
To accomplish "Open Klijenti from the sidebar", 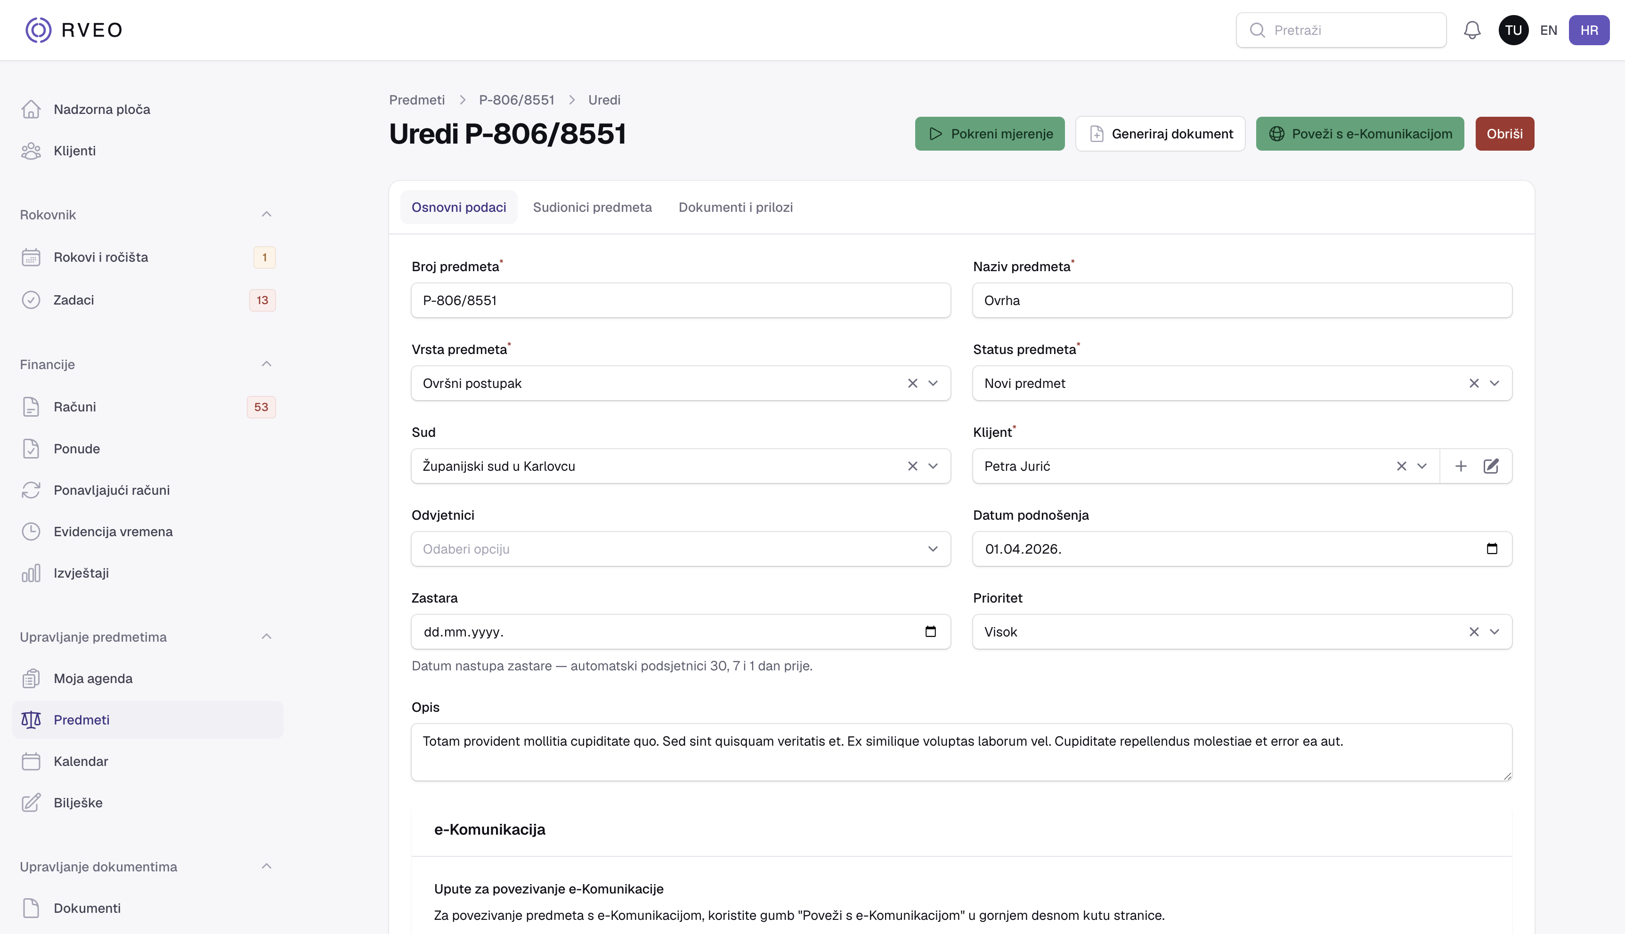I will click(147, 151).
